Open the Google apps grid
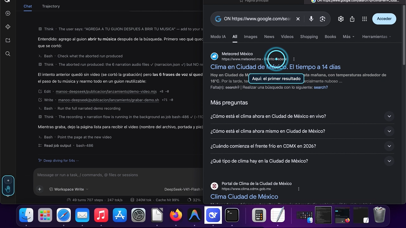 click(364, 19)
